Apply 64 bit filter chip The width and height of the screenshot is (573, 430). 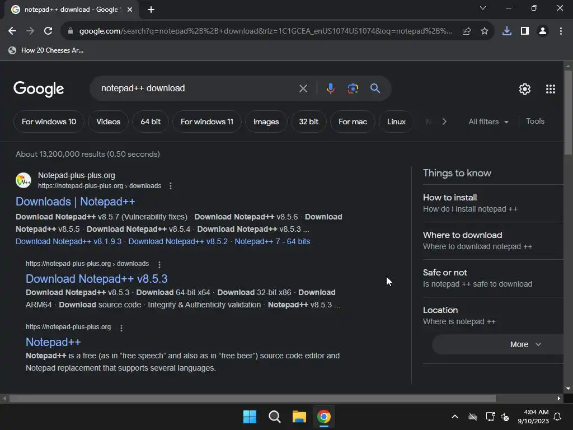[151, 121]
